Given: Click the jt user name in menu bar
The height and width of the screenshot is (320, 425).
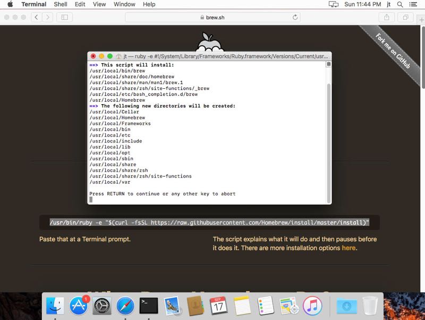Looking at the screenshot, I should click(x=388, y=4).
